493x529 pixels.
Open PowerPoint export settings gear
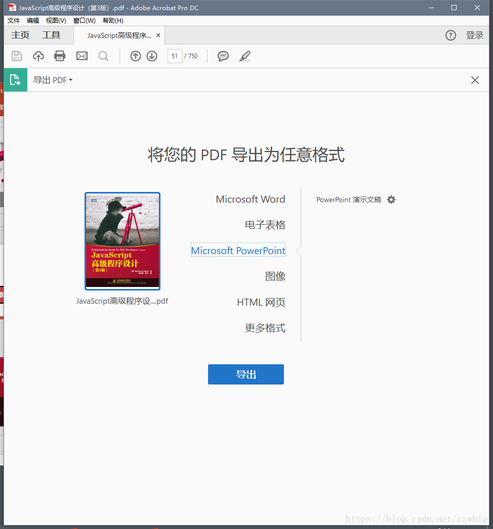tap(391, 200)
